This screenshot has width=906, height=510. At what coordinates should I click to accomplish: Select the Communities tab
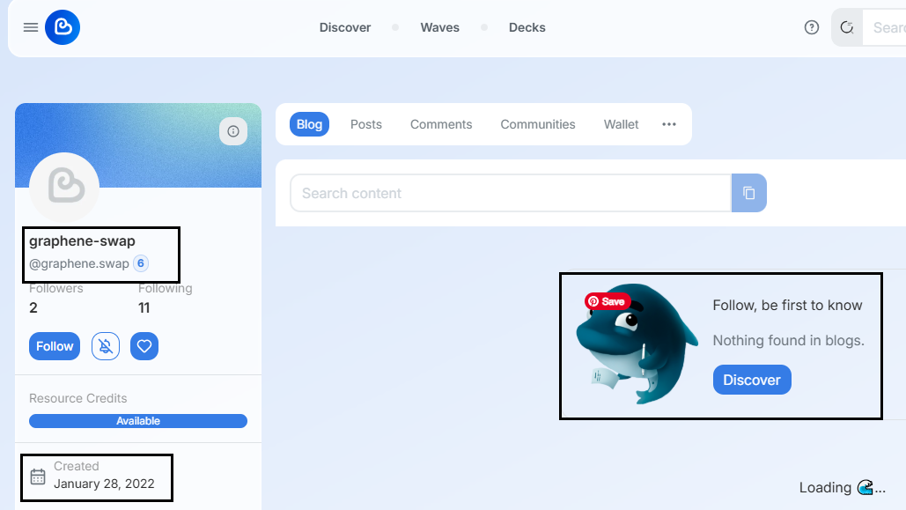pyautogui.click(x=538, y=124)
